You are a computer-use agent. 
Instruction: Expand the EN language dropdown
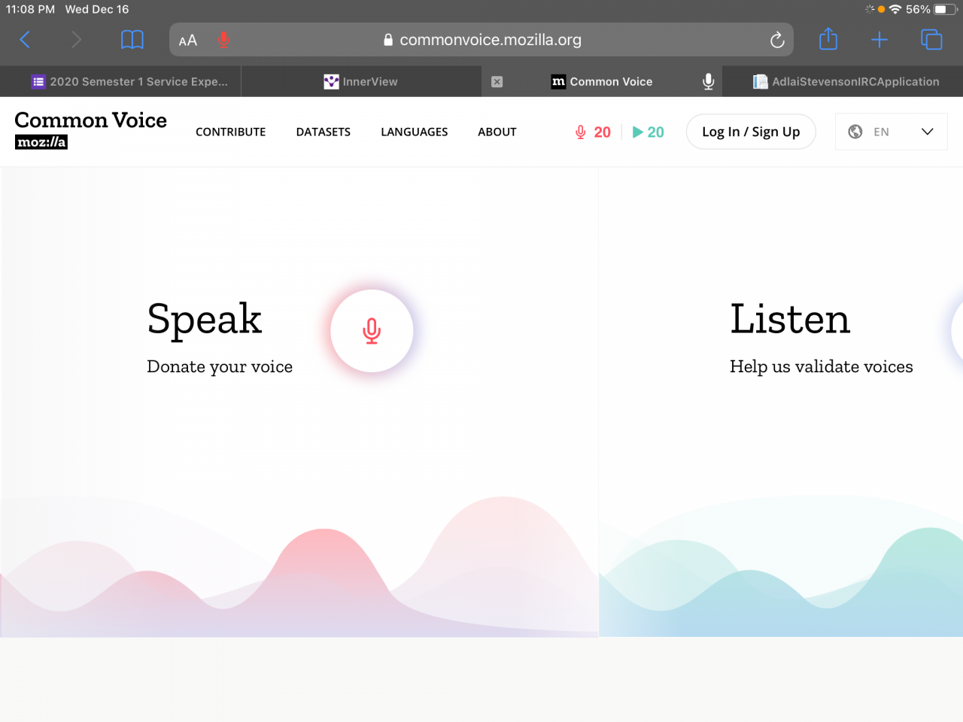[892, 132]
